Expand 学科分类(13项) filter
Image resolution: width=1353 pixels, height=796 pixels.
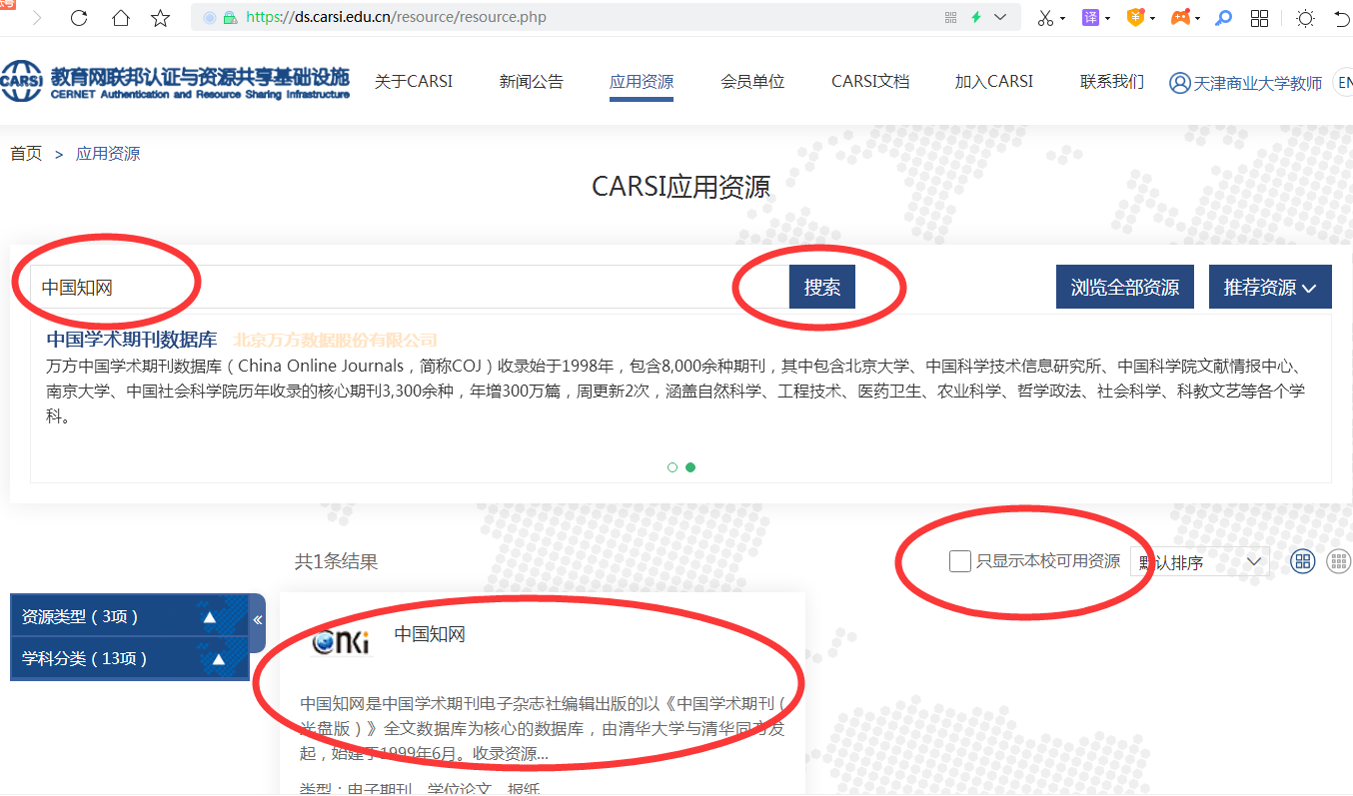[129, 658]
